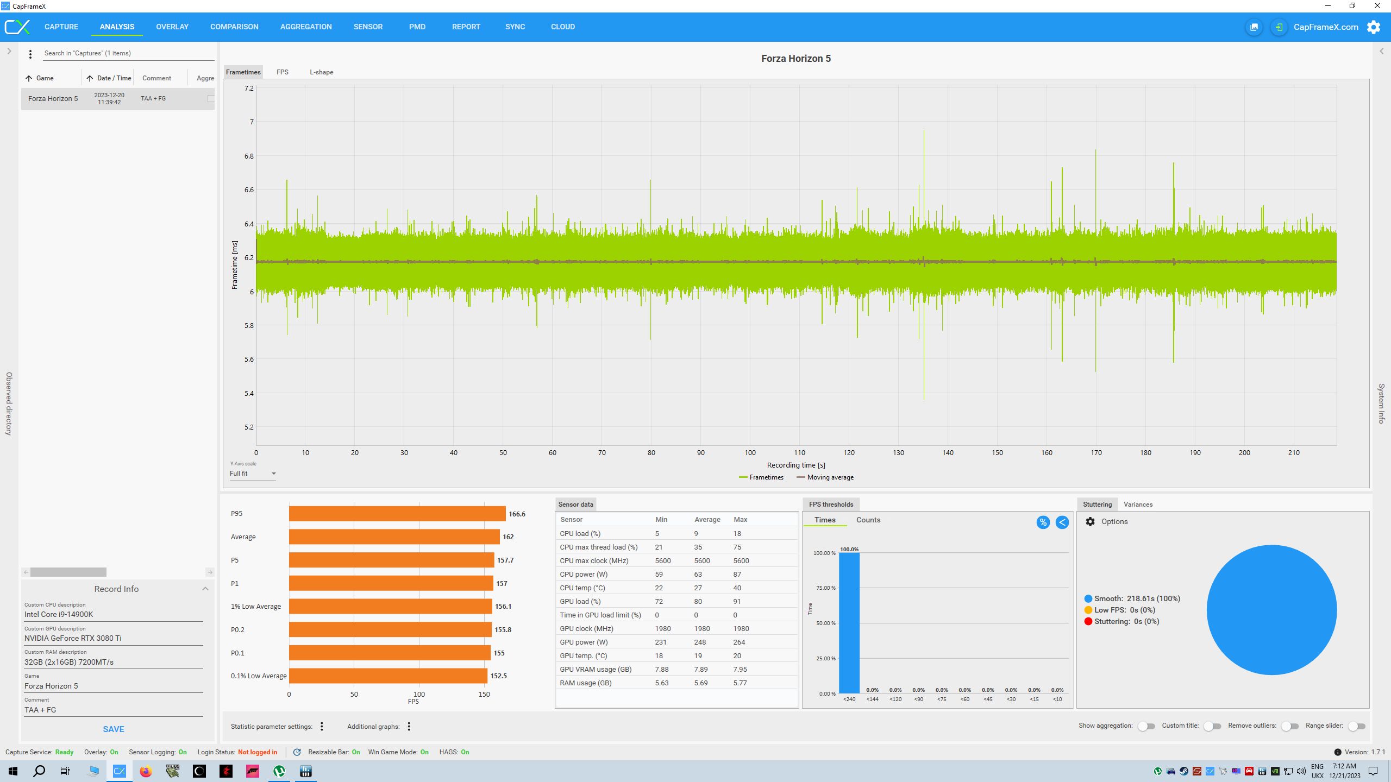This screenshot has width=1391, height=782.
Task: Select the FPS graph tab
Action: pos(283,72)
